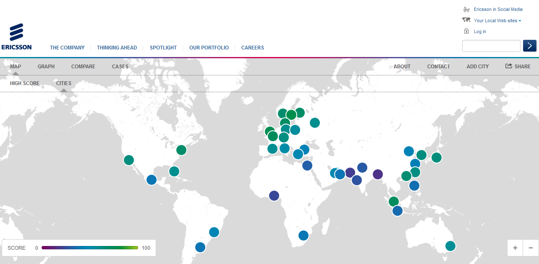Click the ADD CITY link

[478, 67]
